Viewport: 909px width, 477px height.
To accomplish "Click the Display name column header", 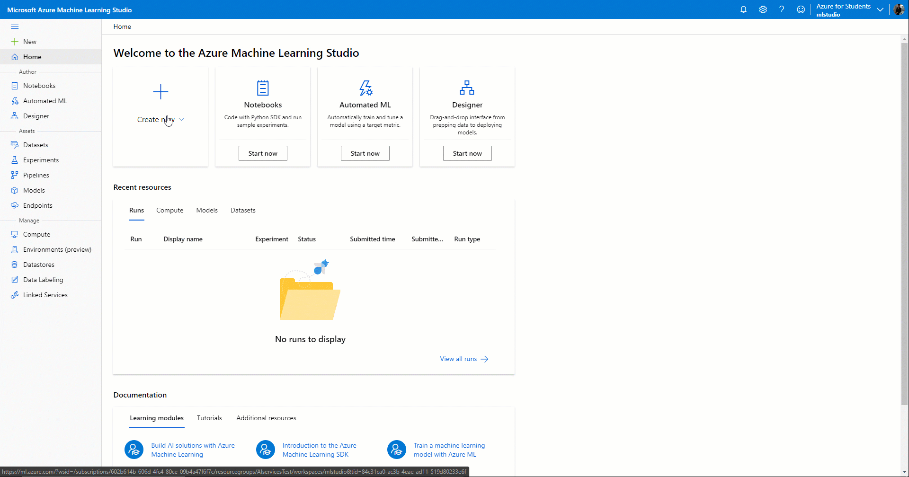I will tap(183, 239).
